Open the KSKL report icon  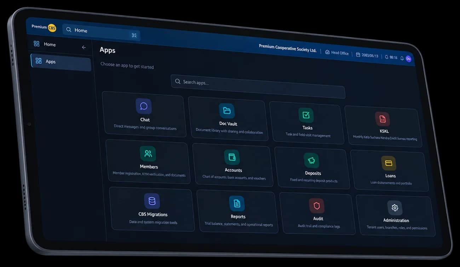pos(383,119)
